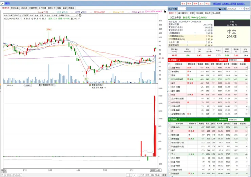Click help icon in red 區間買超15 header
This screenshot has height=177, width=251.
click(217, 60)
